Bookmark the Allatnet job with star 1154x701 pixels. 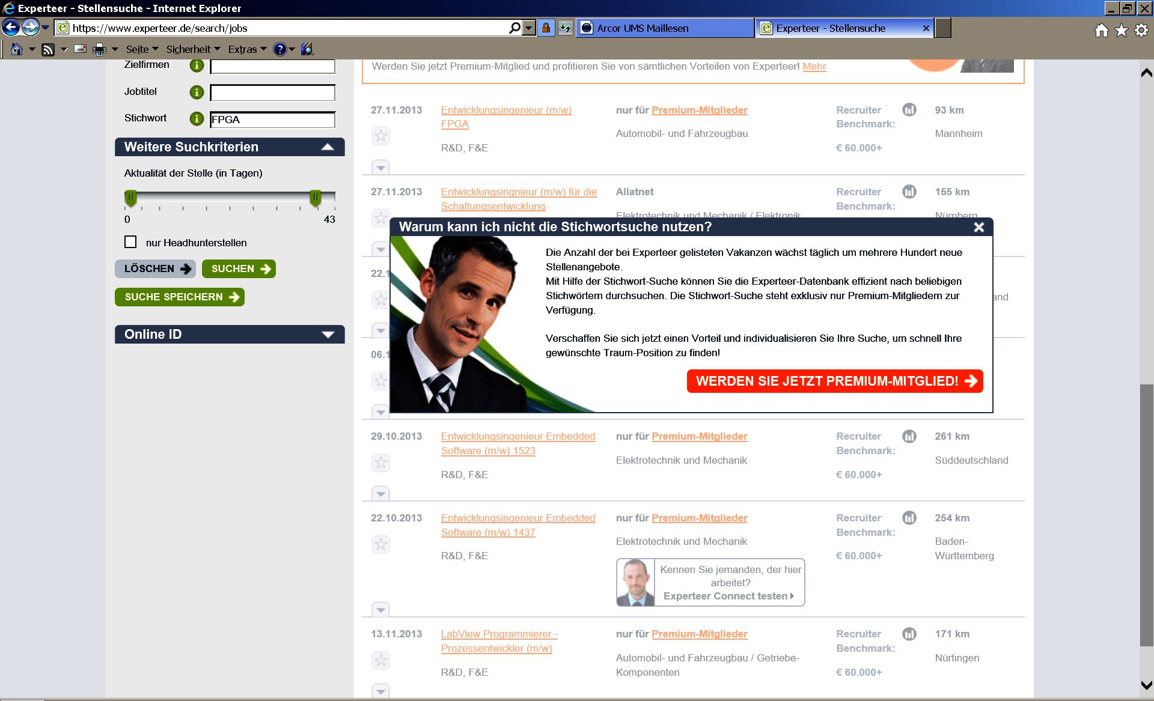click(x=380, y=217)
